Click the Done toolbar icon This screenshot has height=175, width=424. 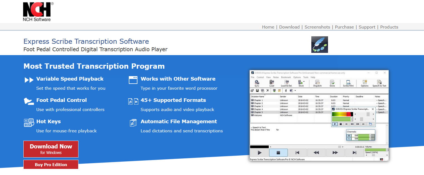click(332, 83)
